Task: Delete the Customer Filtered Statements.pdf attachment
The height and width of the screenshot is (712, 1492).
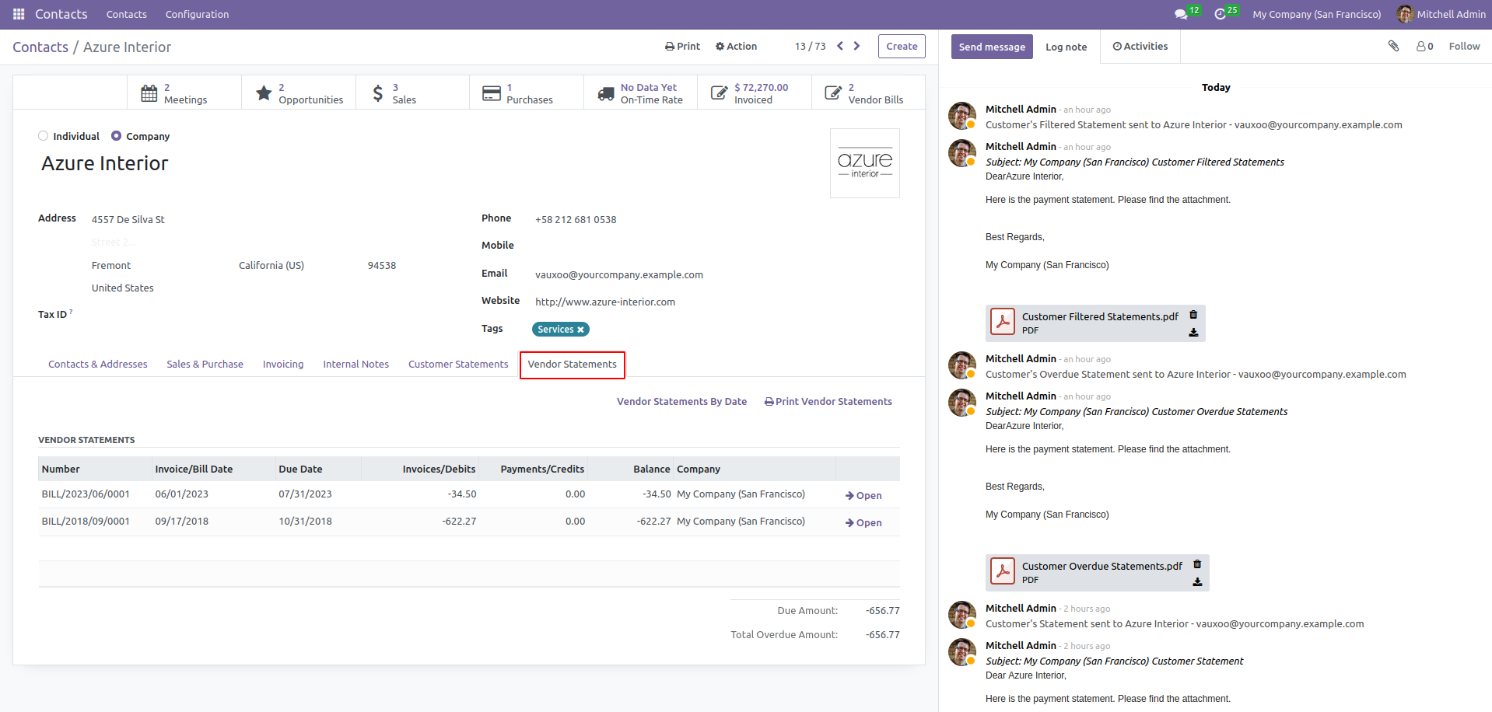Action: pyautogui.click(x=1193, y=315)
